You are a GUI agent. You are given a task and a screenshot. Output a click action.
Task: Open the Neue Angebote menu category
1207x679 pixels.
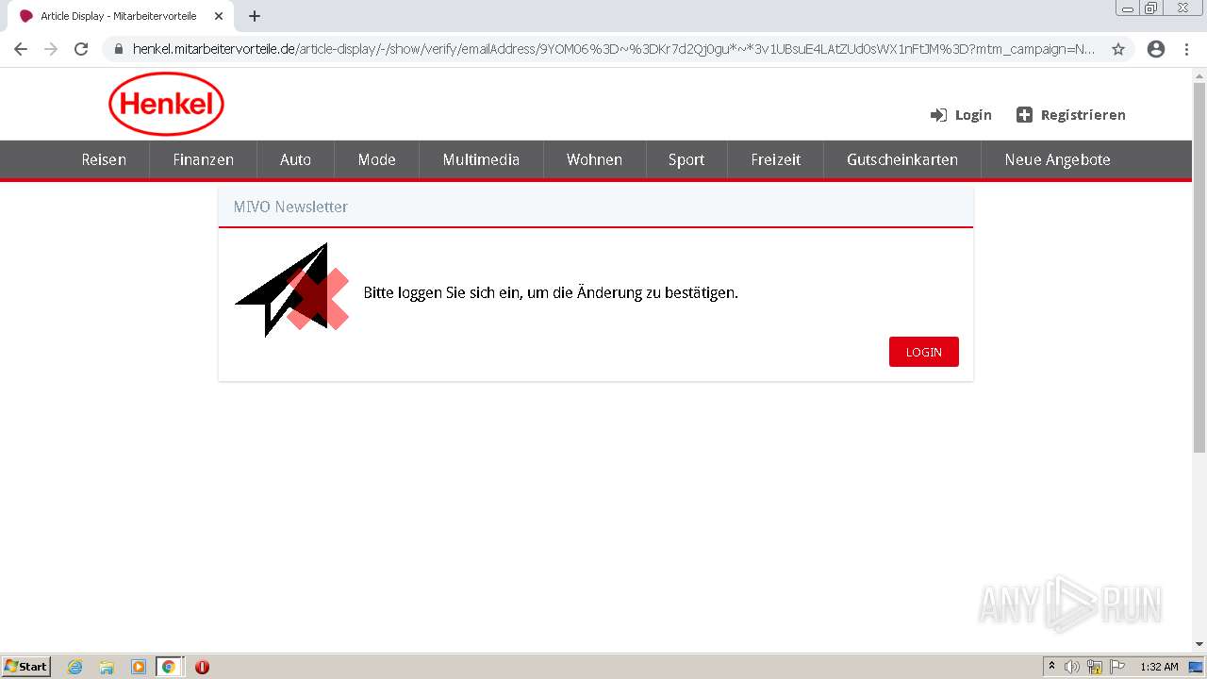point(1057,159)
